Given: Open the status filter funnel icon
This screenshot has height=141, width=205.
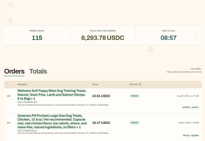Looking at the screenshot, I should pyautogui.click(x=140, y=84).
